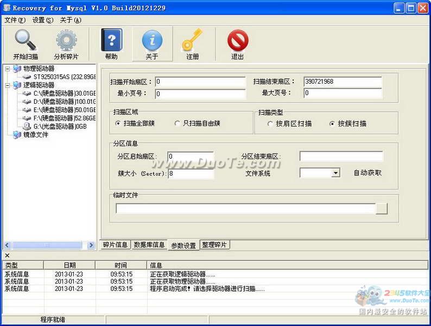Click the tree panel scroll left arrow
The width and height of the screenshot is (431, 326).
7,245
